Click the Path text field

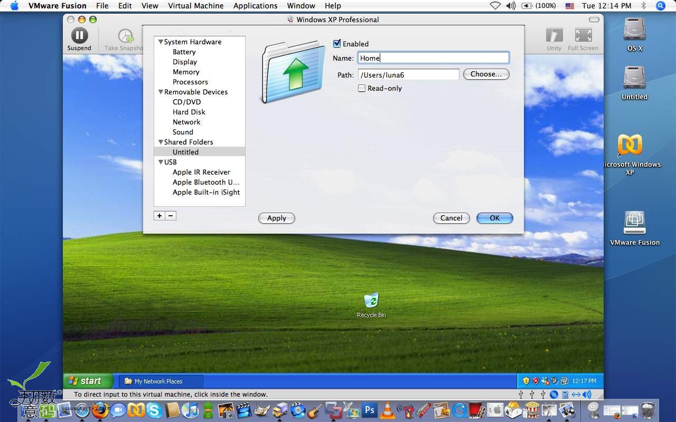click(408, 75)
